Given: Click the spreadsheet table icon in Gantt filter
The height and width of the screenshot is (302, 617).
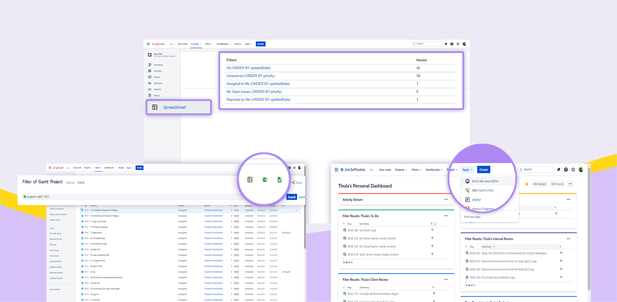Looking at the screenshot, I should coord(250,180).
